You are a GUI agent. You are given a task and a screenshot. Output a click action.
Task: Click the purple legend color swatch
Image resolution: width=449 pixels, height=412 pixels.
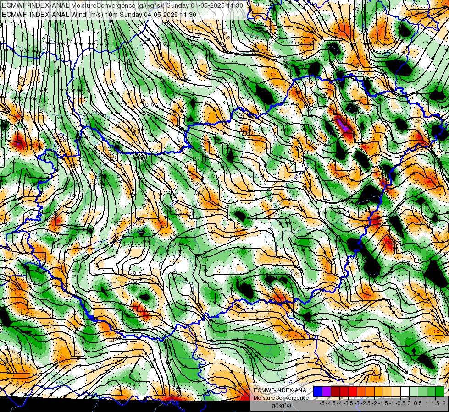point(327,391)
